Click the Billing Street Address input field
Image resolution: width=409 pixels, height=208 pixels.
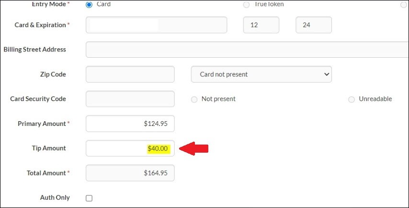click(x=247, y=50)
